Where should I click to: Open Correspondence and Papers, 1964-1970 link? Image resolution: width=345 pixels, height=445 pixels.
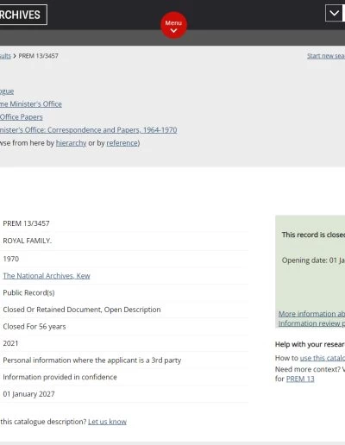point(88,130)
